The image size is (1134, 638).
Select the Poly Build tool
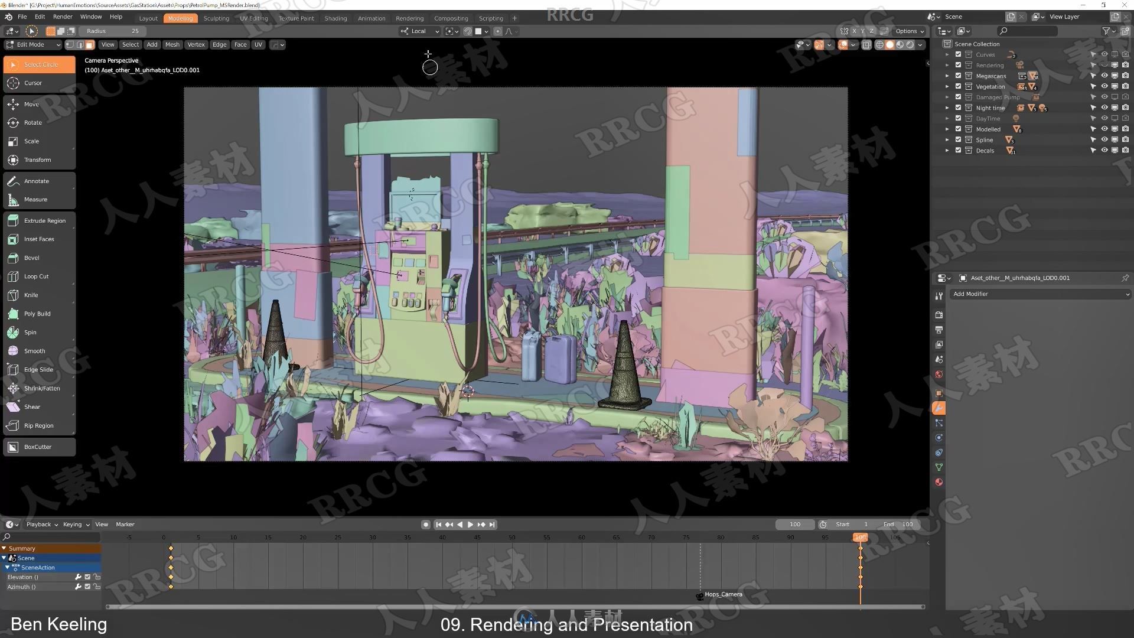click(x=37, y=313)
